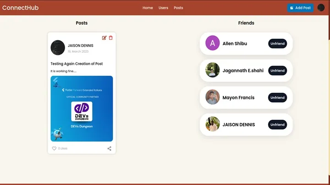Like the post with heart icon
The height and width of the screenshot is (185, 330).
[54, 148]
